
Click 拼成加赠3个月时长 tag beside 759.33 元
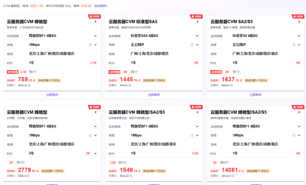click(x=49, y=81)
